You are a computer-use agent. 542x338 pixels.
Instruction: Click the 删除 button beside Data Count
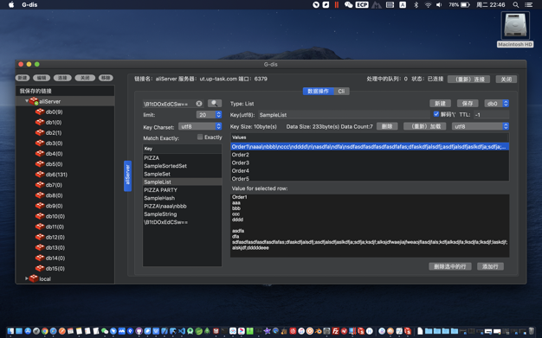pyautogui.click(x=387, y=126)
